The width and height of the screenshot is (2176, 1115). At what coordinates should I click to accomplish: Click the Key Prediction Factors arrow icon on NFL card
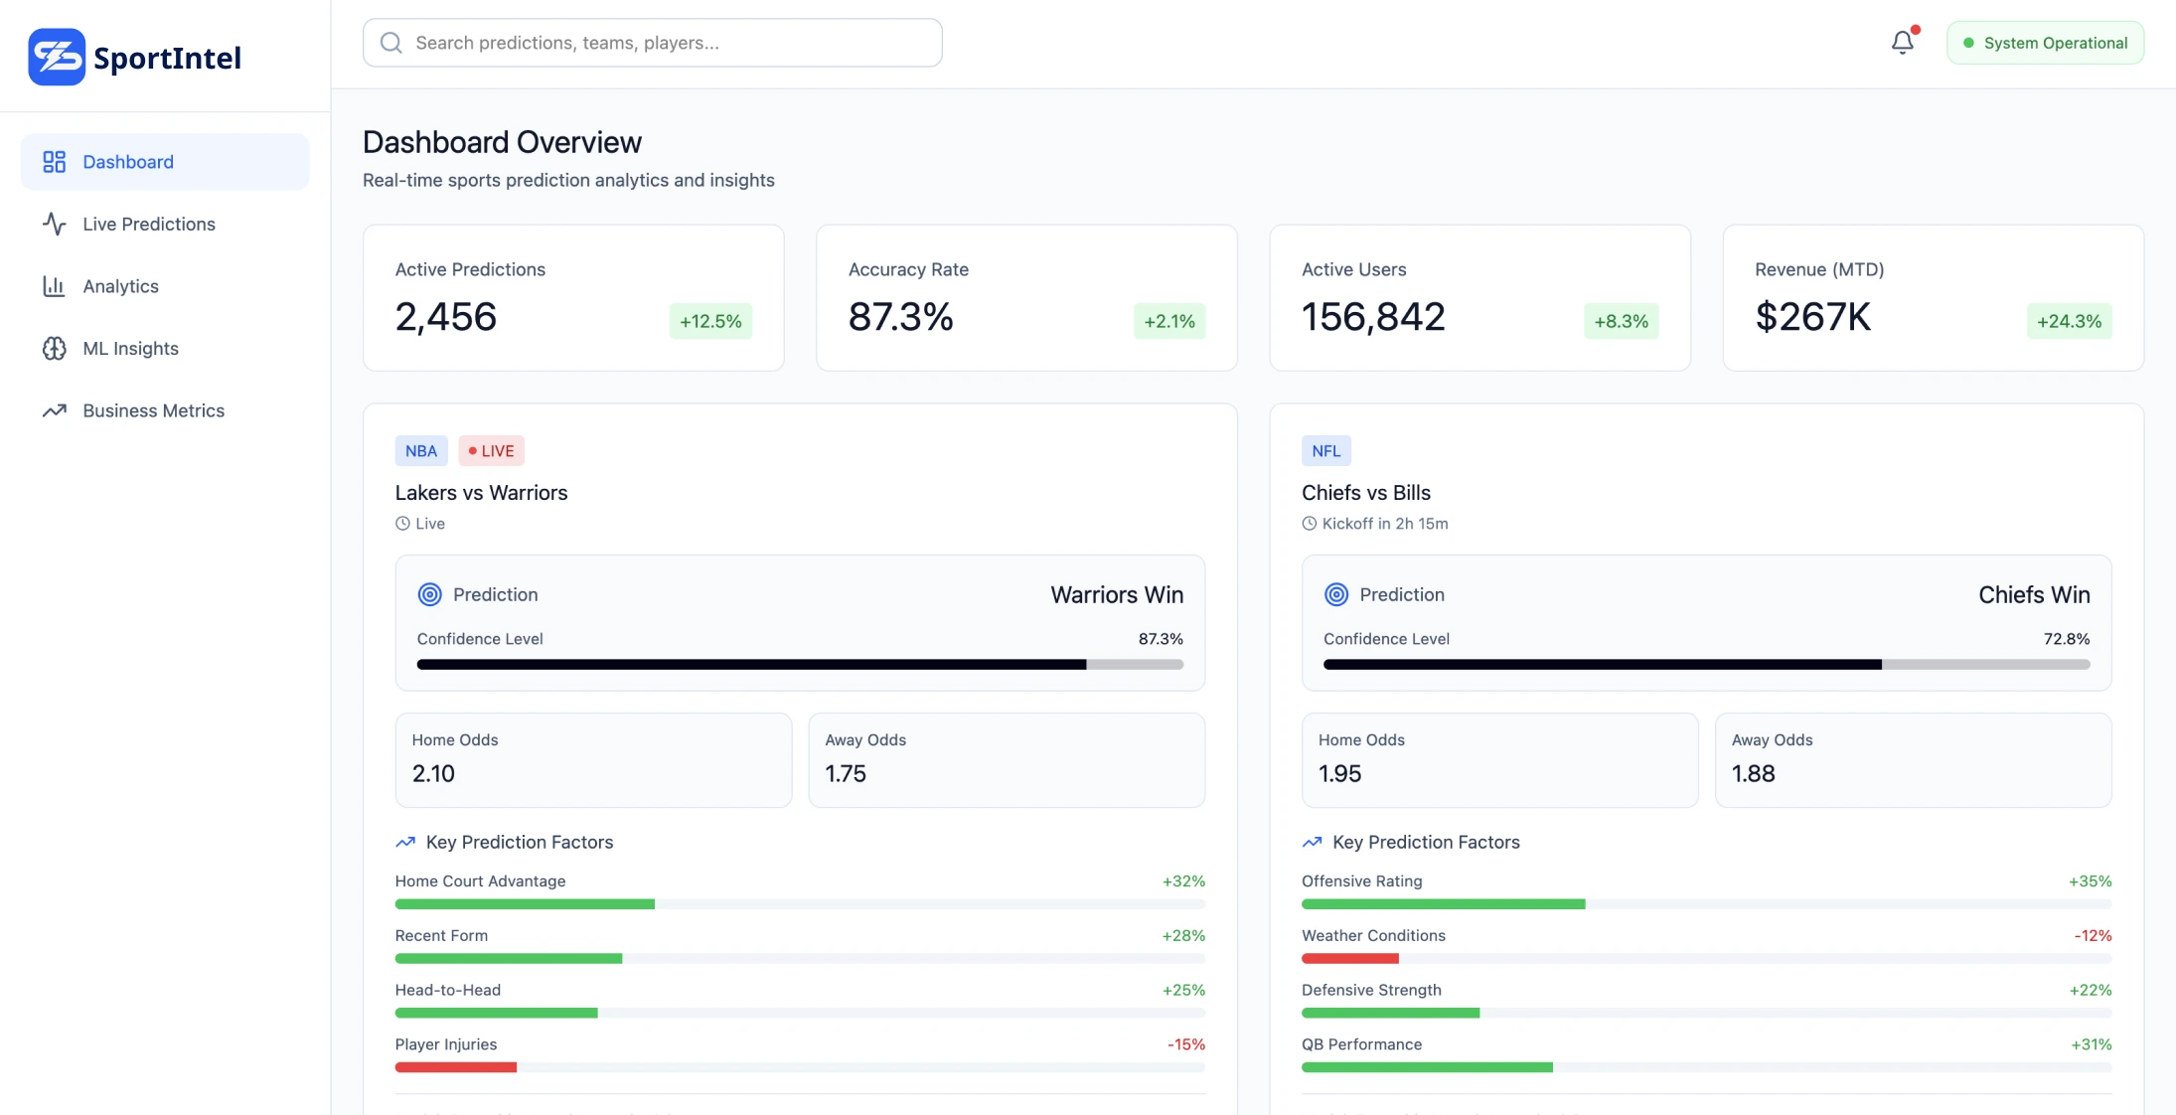point(1312,842)
